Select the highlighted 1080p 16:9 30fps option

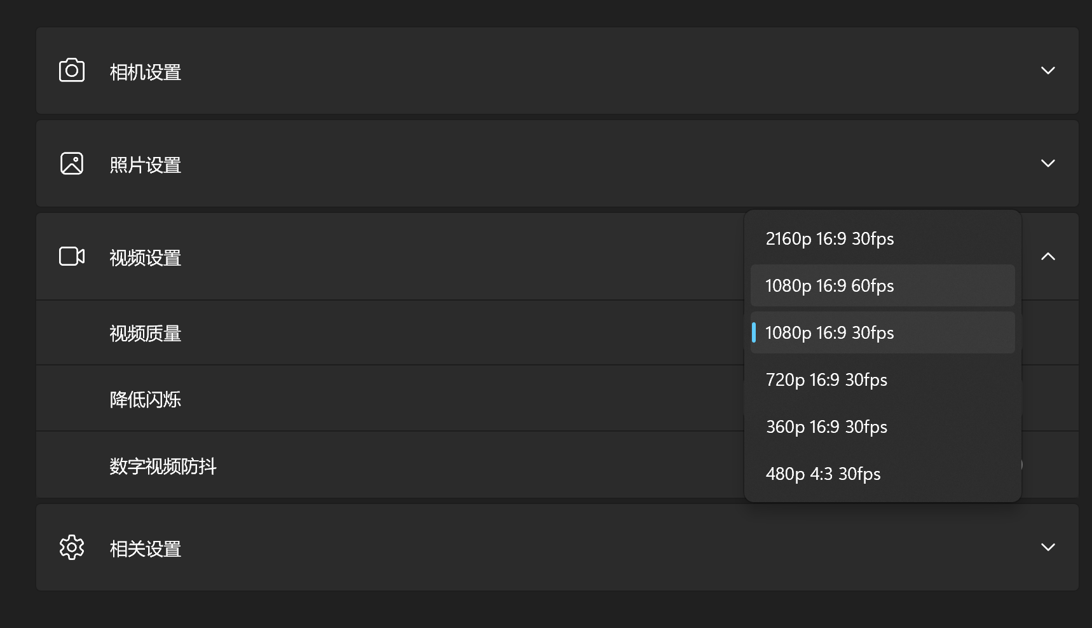pyautogui.click(x=882, y=332)
